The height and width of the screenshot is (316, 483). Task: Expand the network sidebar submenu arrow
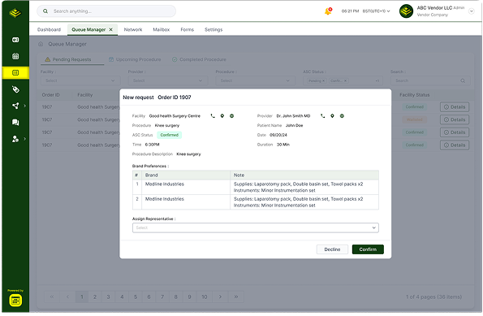coord(25,106)
